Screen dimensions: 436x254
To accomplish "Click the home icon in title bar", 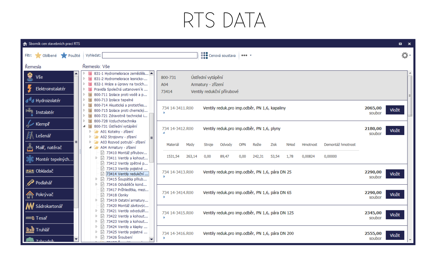I will pos(25,43).
